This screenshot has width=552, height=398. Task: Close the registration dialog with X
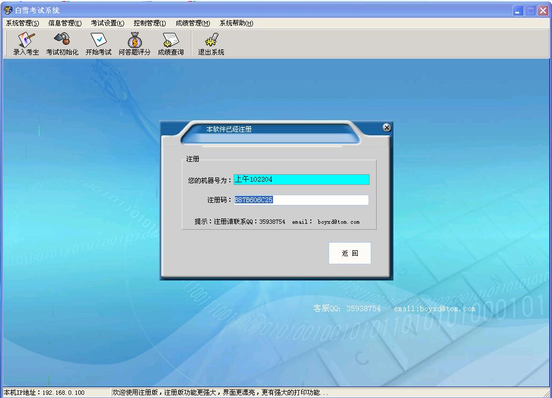coord(386,128)
